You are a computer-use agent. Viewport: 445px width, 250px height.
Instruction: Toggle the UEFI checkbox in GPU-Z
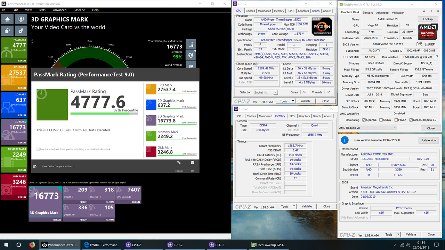426,44
